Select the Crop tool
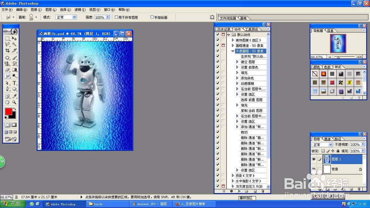Screen dimensions: 370x208 (7, 50)
